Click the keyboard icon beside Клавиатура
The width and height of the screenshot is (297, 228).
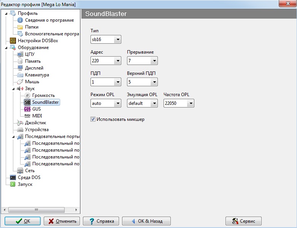(20, 75)
